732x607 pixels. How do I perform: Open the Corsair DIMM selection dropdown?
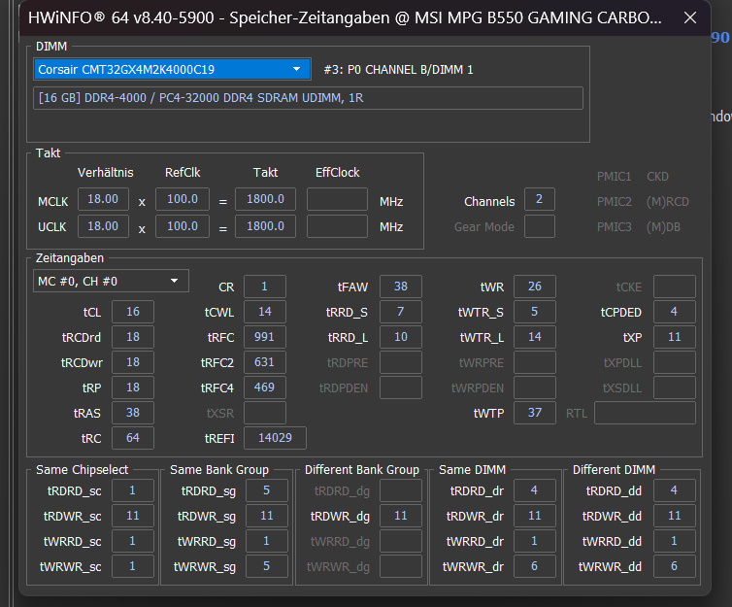(x=172, y=70)
